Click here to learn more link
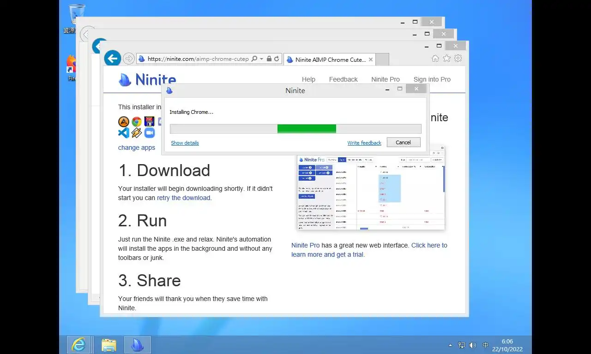Viewport: 591px width, 354px height. (x=369, y=250)
